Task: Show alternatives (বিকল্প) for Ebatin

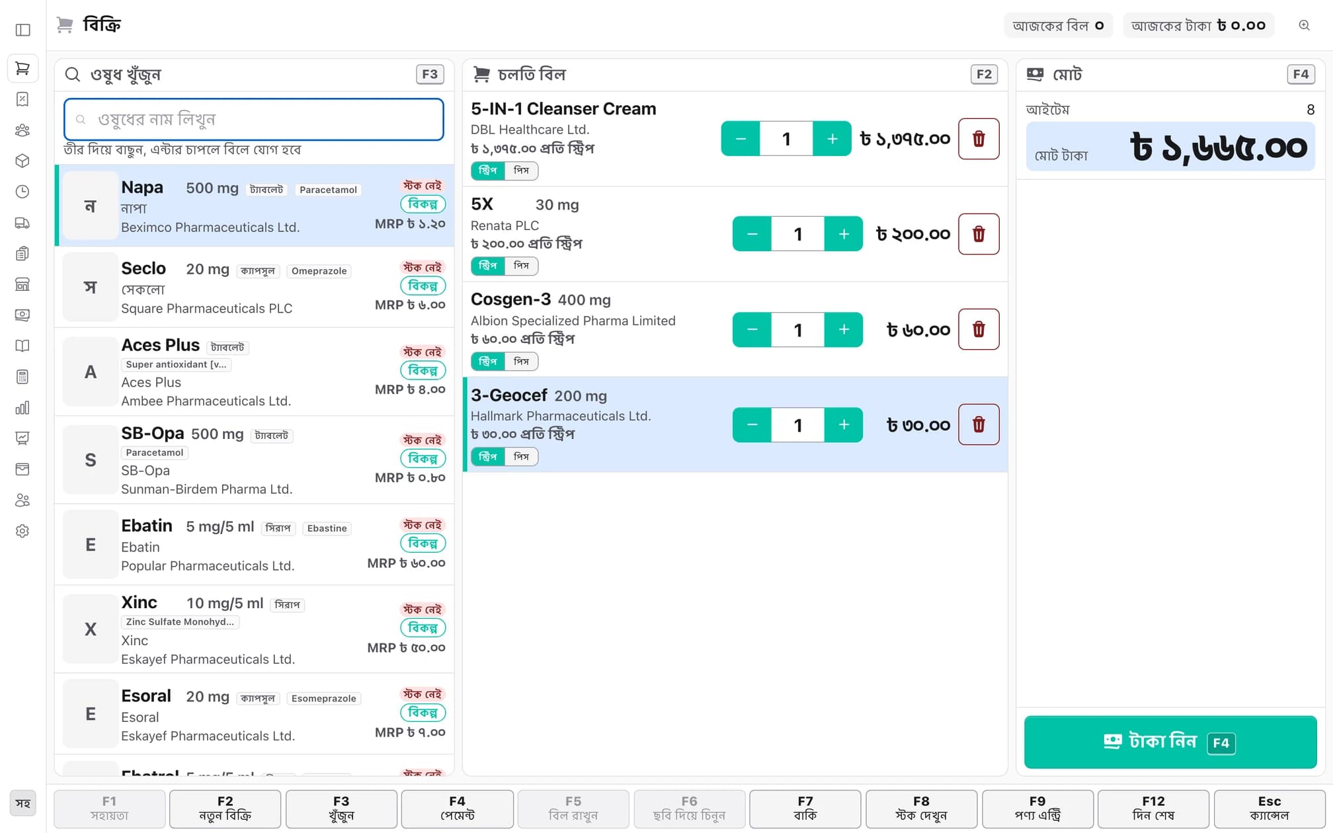Action: pos(423,543)
